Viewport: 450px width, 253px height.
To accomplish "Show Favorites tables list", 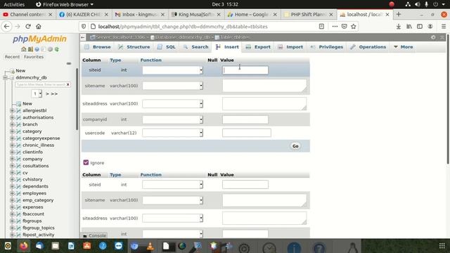I will [x=34, y=57].
